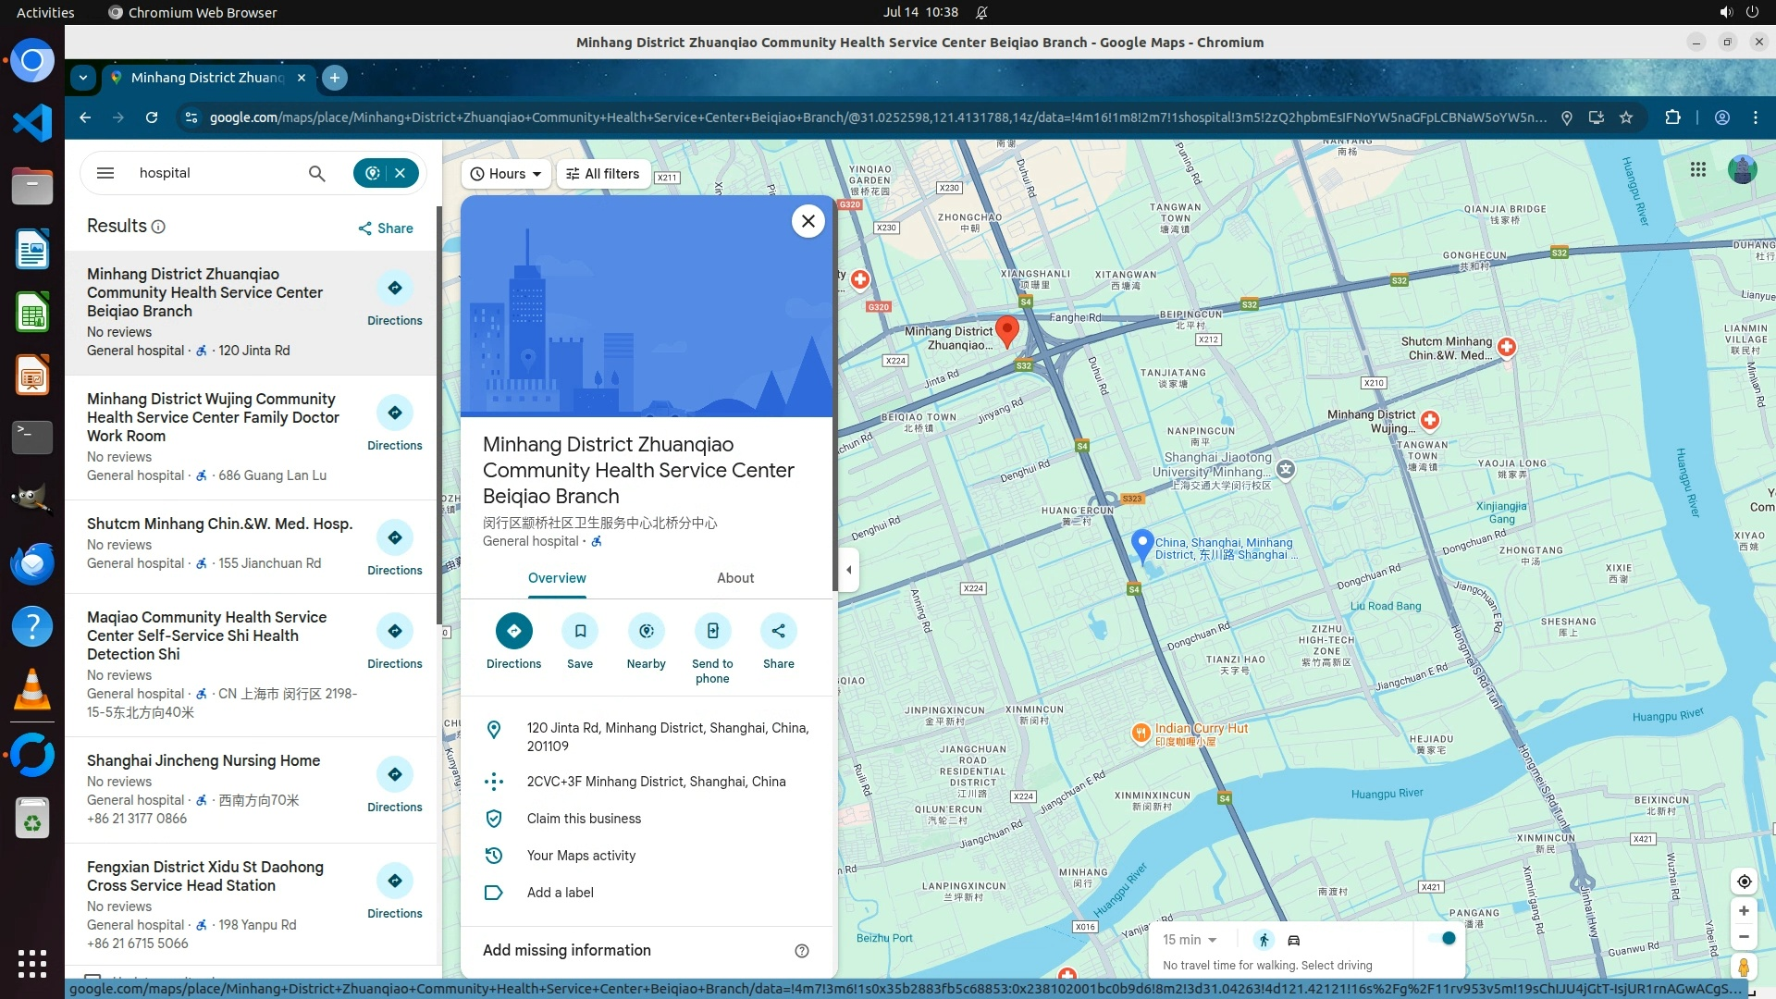Viewport: 1776px width, 999px height.
Task: Open main menu hamburger icon
Action: (x=105, y=173)
